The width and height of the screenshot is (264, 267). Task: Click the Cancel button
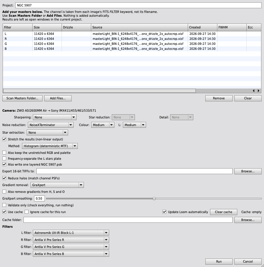pos(248,261)
